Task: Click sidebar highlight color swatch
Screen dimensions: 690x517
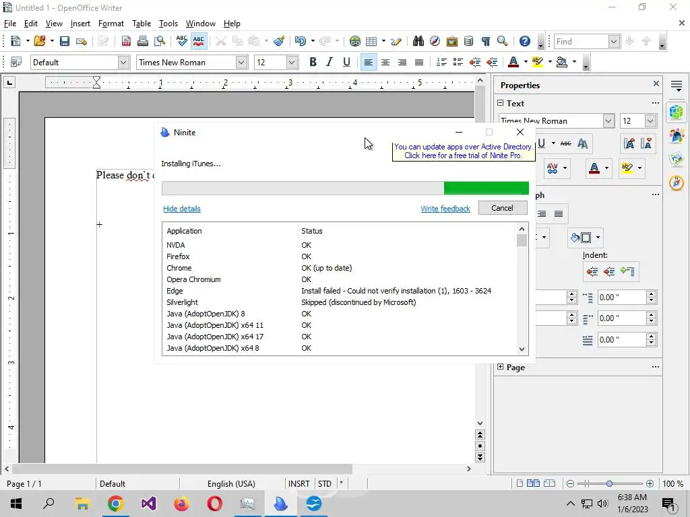Action: 627,168
